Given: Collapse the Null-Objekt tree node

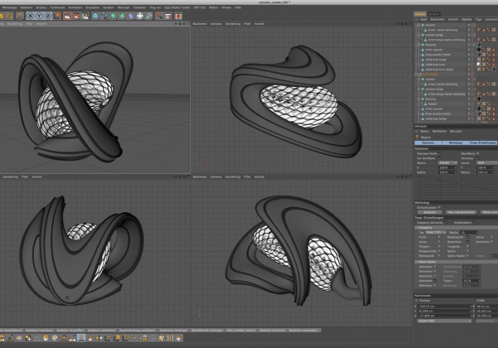Looking at the screenshot, I should click(417, 75).
